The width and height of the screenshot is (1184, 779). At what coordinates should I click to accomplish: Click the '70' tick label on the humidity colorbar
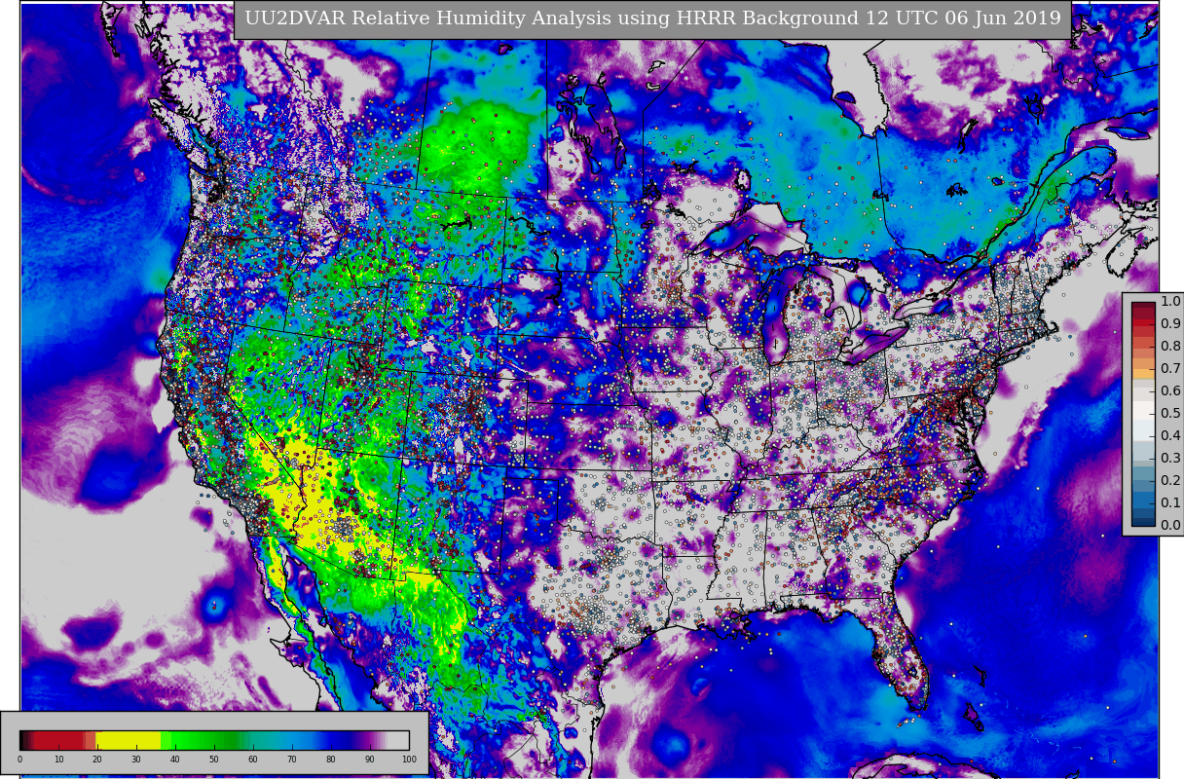point(292,759)
